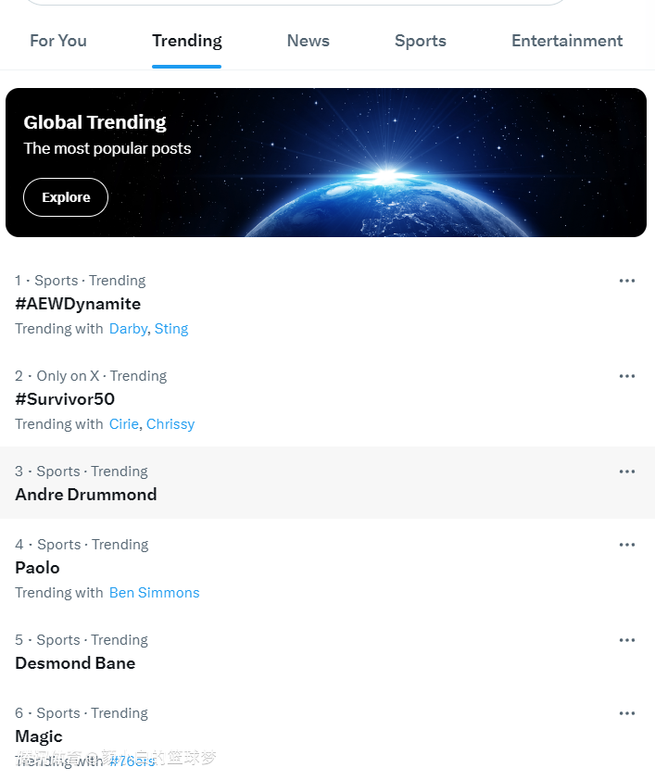The image size is (655, 780).
Task: Open the #AEWDynamite trending topic
Action: [78, 304]
